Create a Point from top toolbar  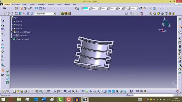(x=161, y=8)
